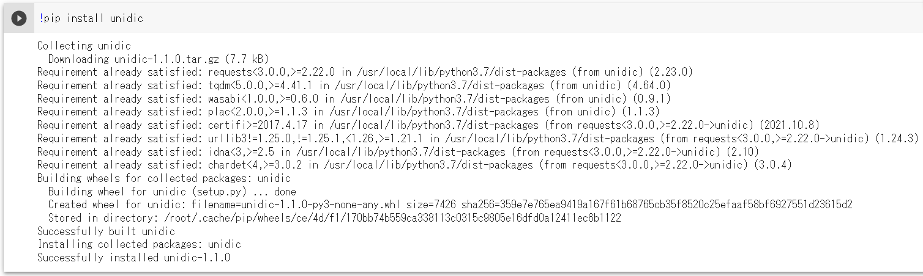Image resolution: width=923 pixels, height=276 pixels.
Task: Run the pip install unidic cell
Action: 19,18
